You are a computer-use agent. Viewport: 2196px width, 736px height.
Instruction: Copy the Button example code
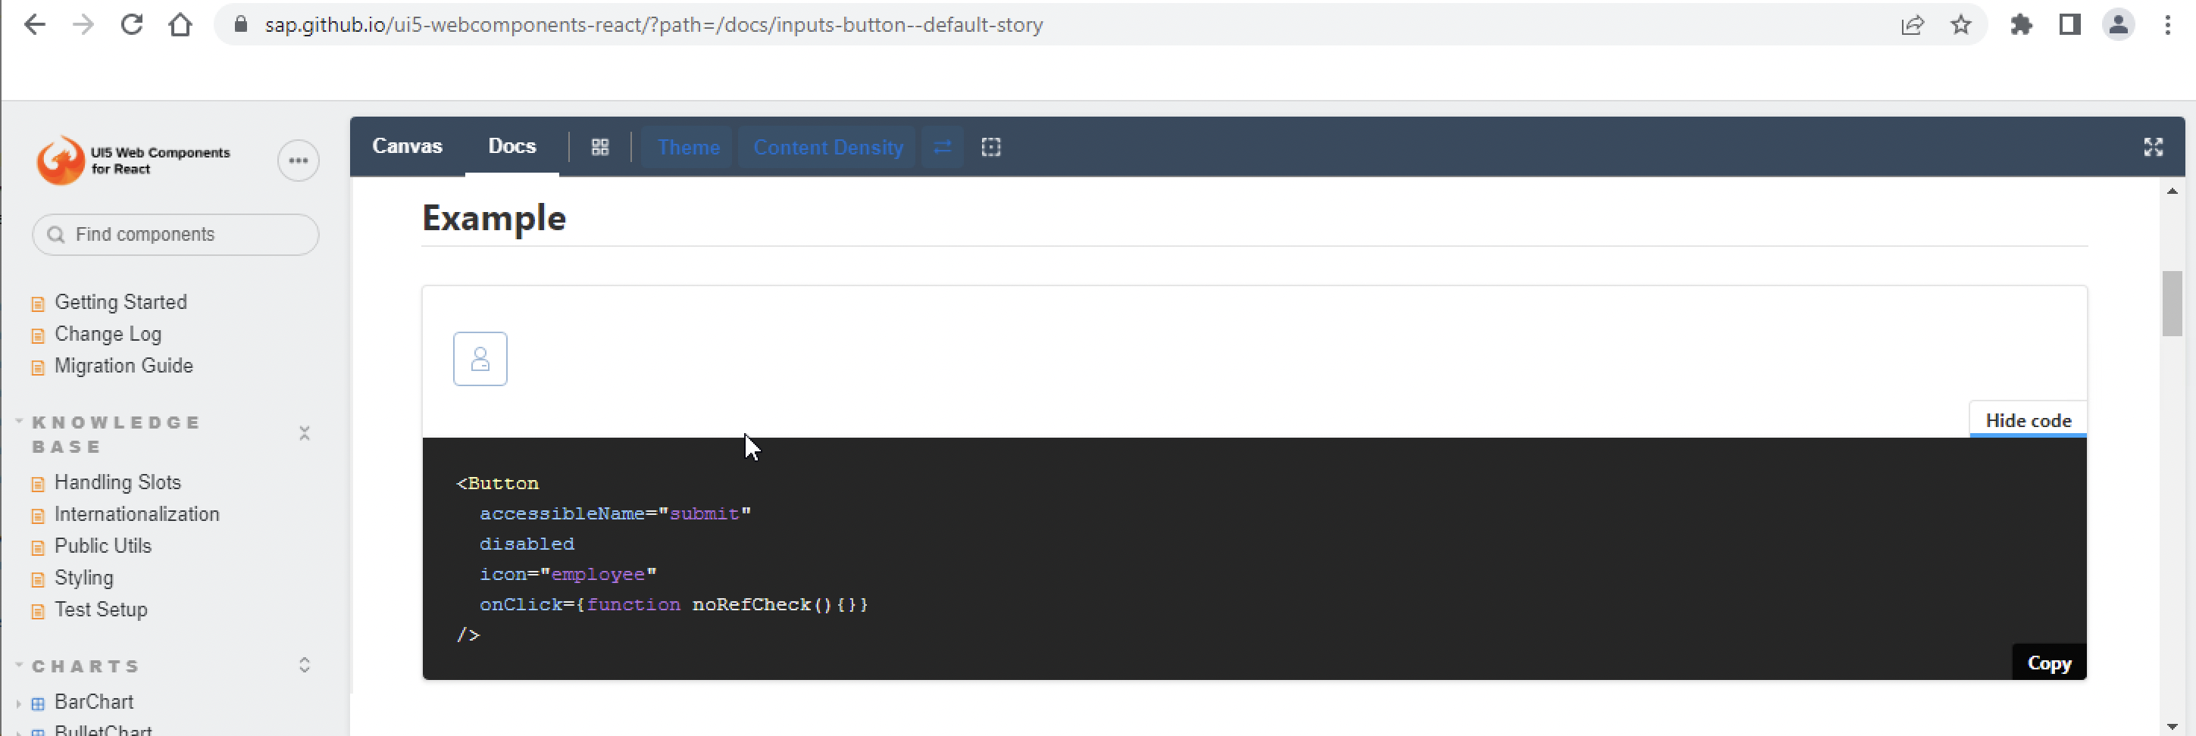(2048, 662)
